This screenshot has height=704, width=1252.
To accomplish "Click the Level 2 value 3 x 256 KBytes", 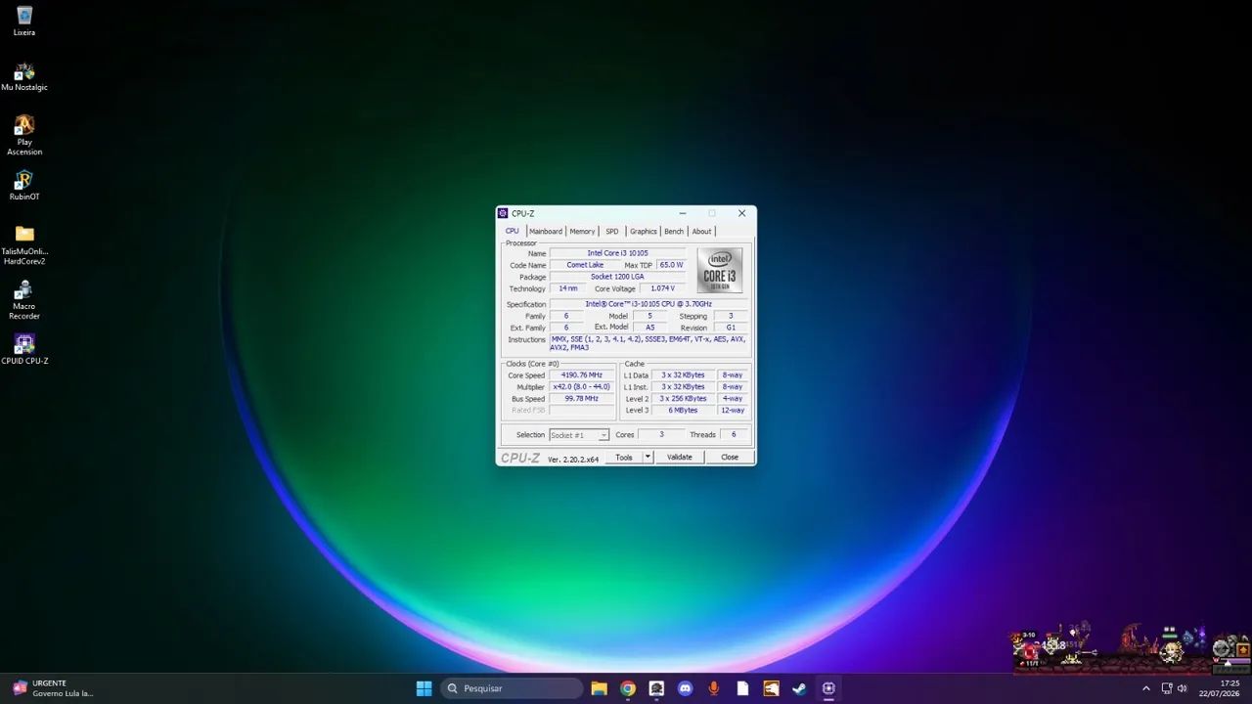I will [683, 399].
